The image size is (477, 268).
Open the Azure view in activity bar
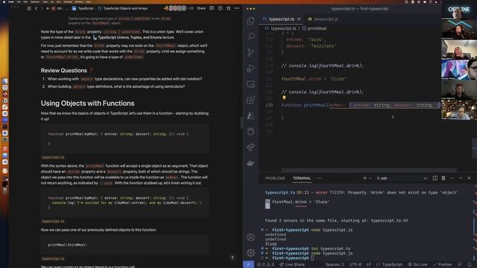(x=250, y=116)
